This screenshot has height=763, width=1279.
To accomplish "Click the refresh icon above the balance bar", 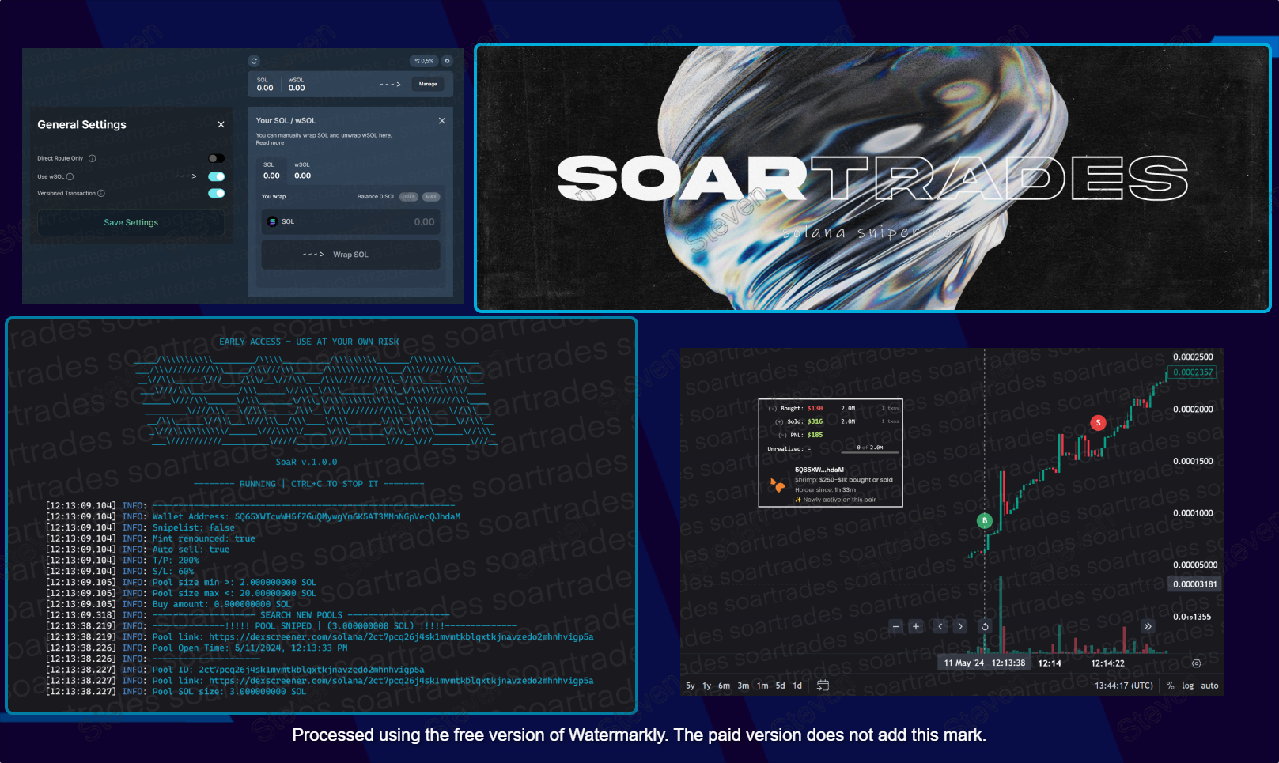I will (254, 61).
